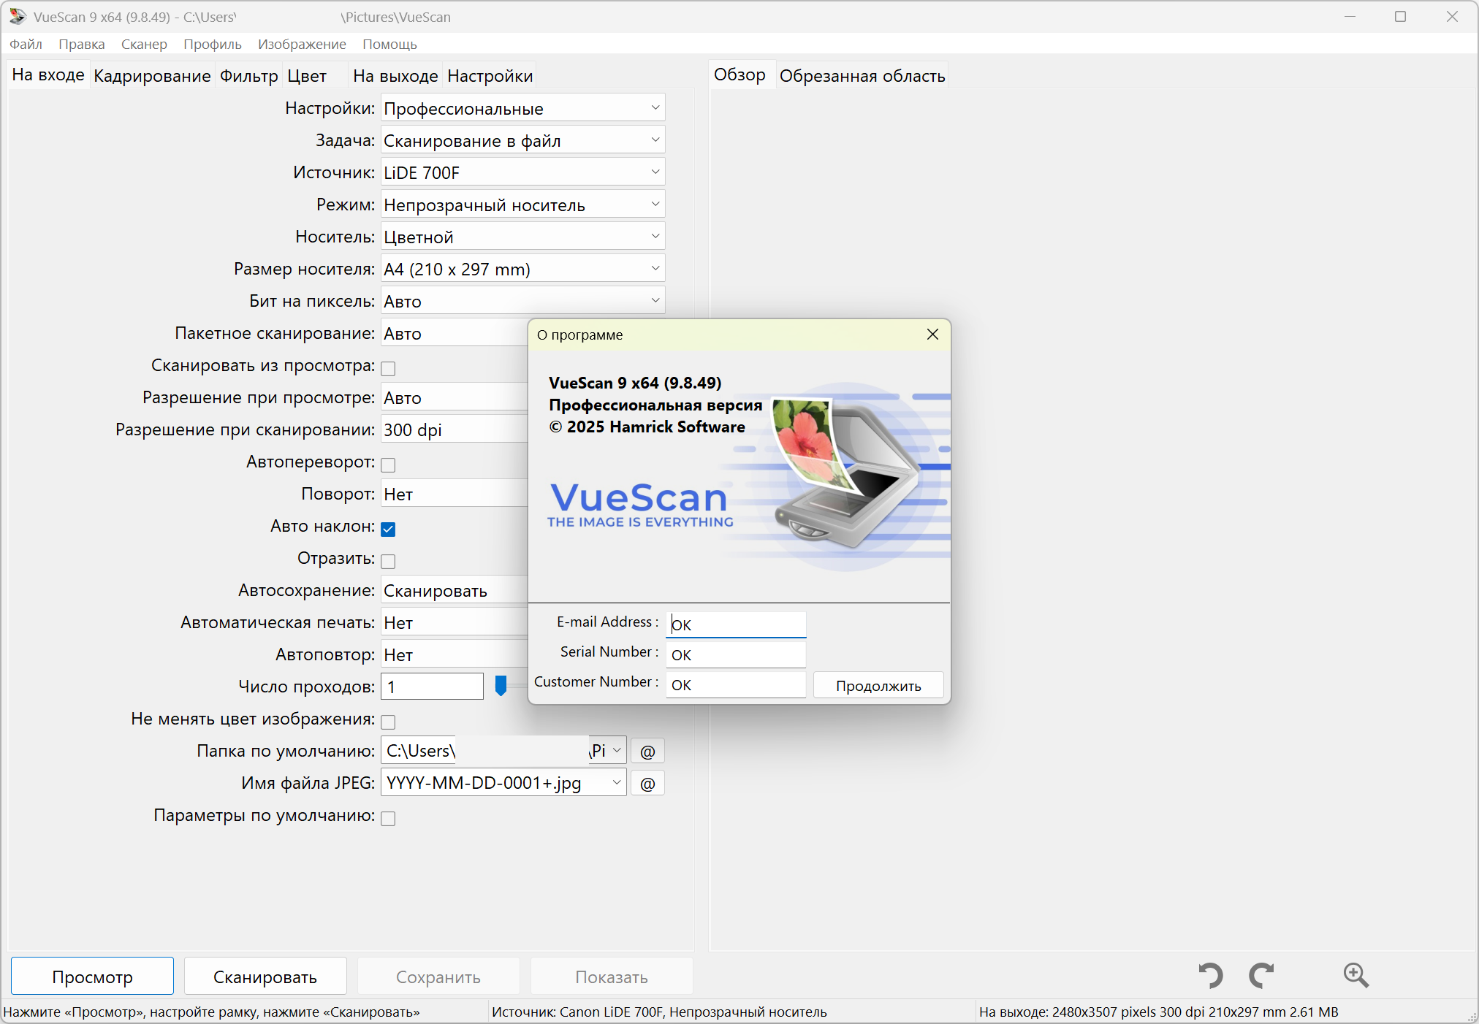Click the rotate right arrow icon
This screenshot has height=1024, width=1479.
(x=1261, y=976)
